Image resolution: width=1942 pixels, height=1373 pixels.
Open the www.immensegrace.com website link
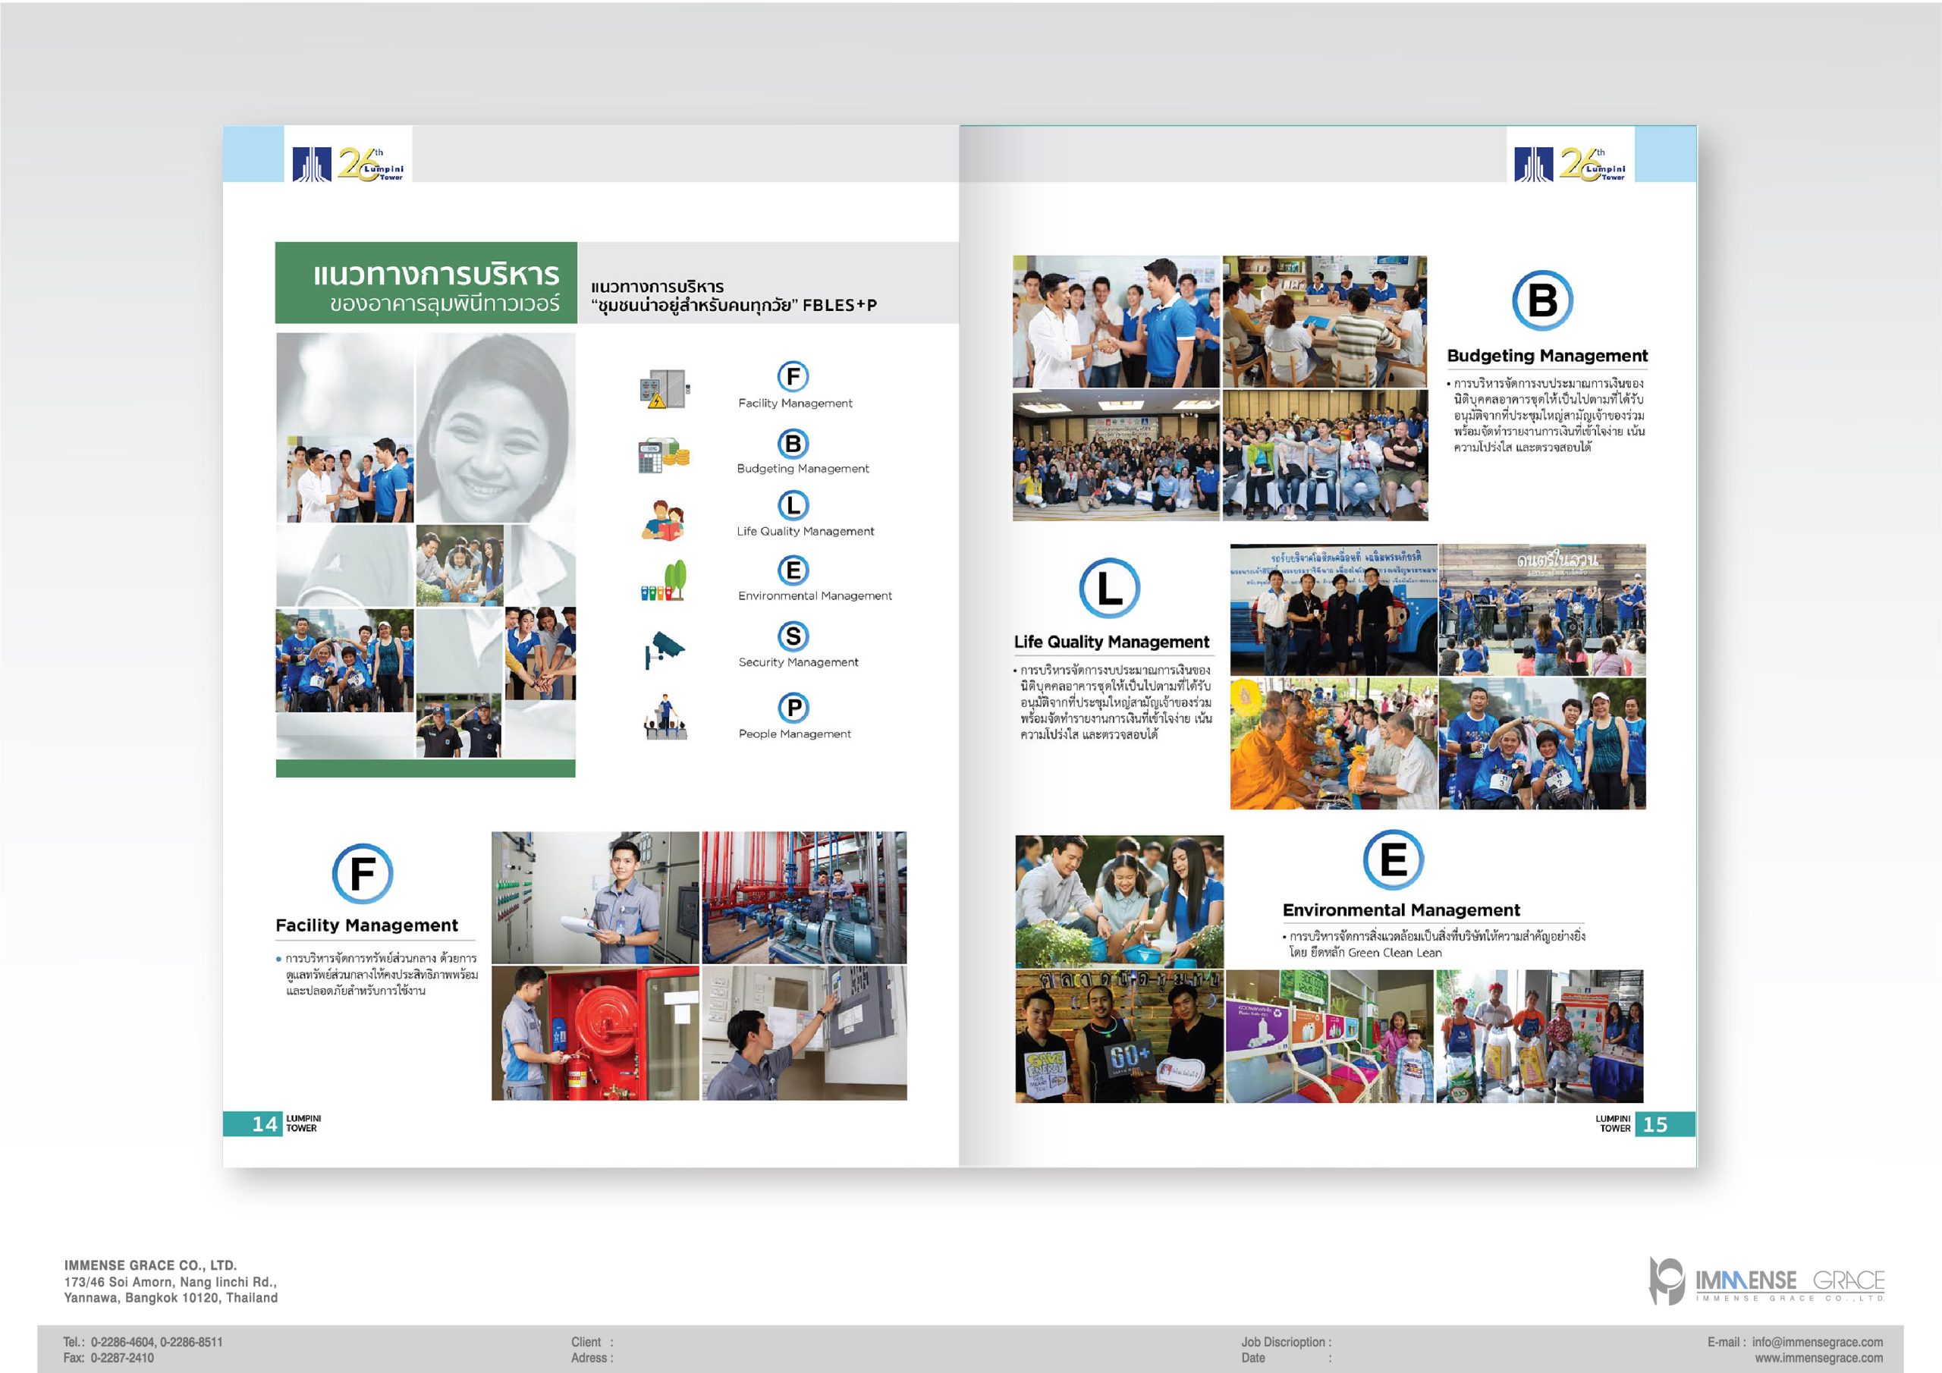pos(1818,1358)
